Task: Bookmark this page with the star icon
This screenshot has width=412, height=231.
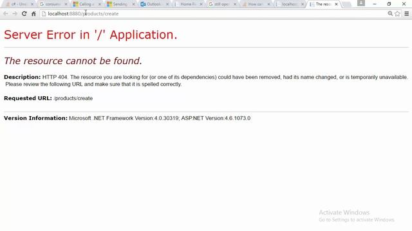Action: coord(398,13)
